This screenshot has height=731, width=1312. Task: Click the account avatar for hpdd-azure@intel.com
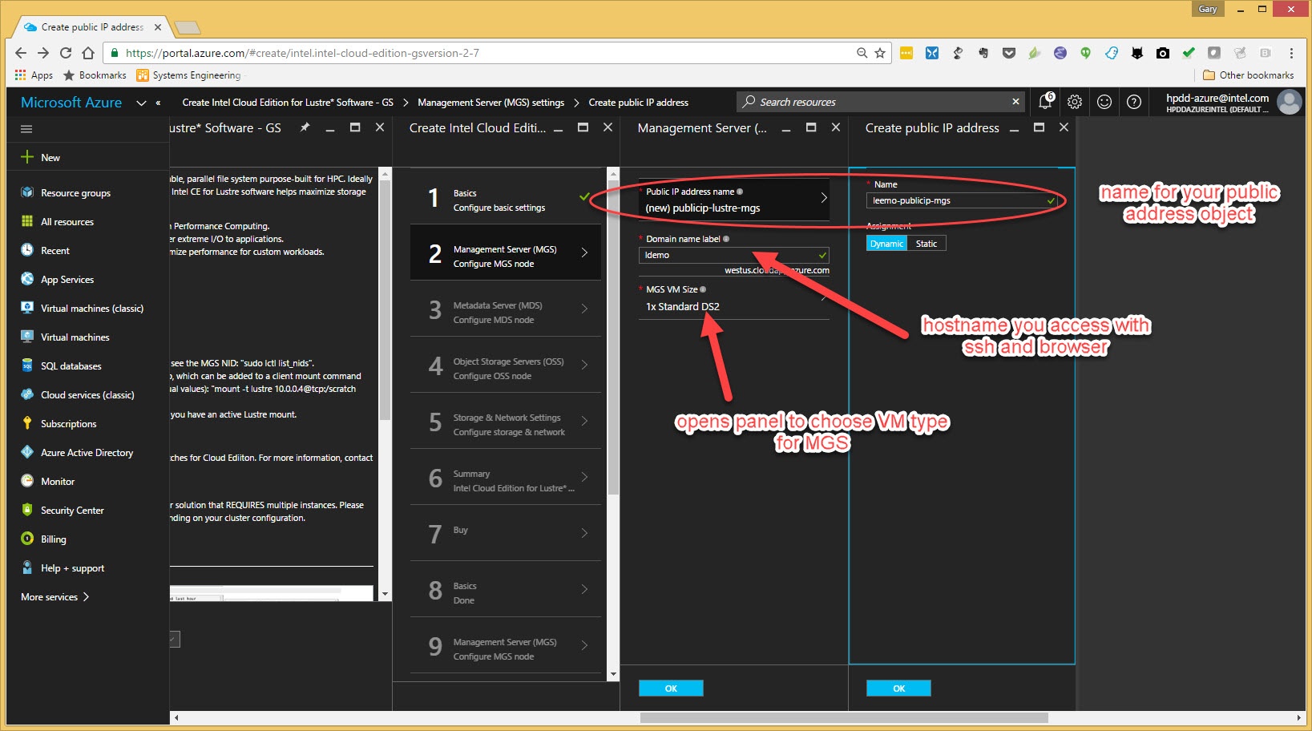(1289, 102)
